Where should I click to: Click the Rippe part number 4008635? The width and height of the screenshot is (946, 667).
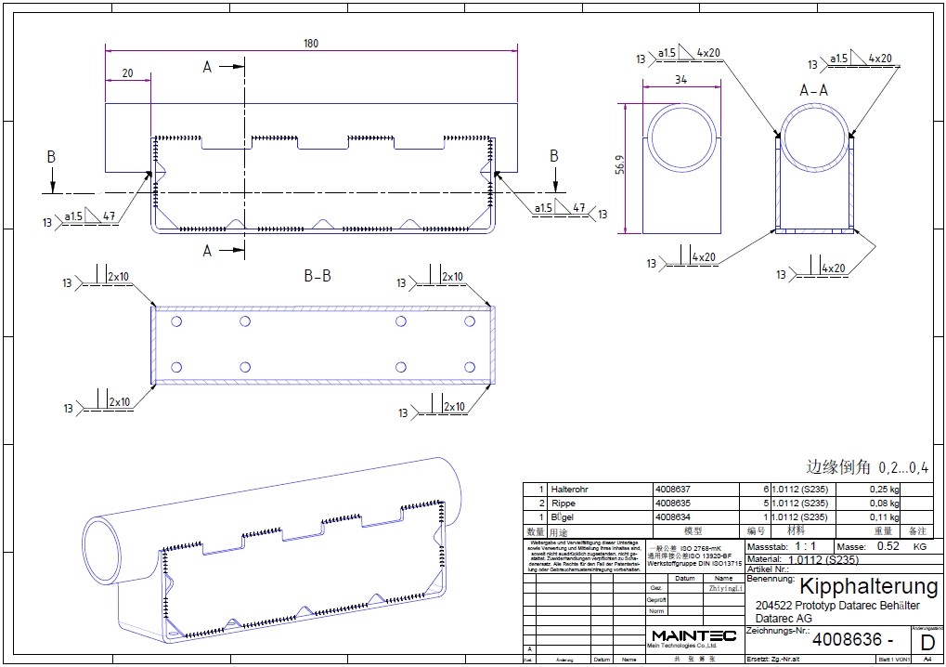coord(672,503)
